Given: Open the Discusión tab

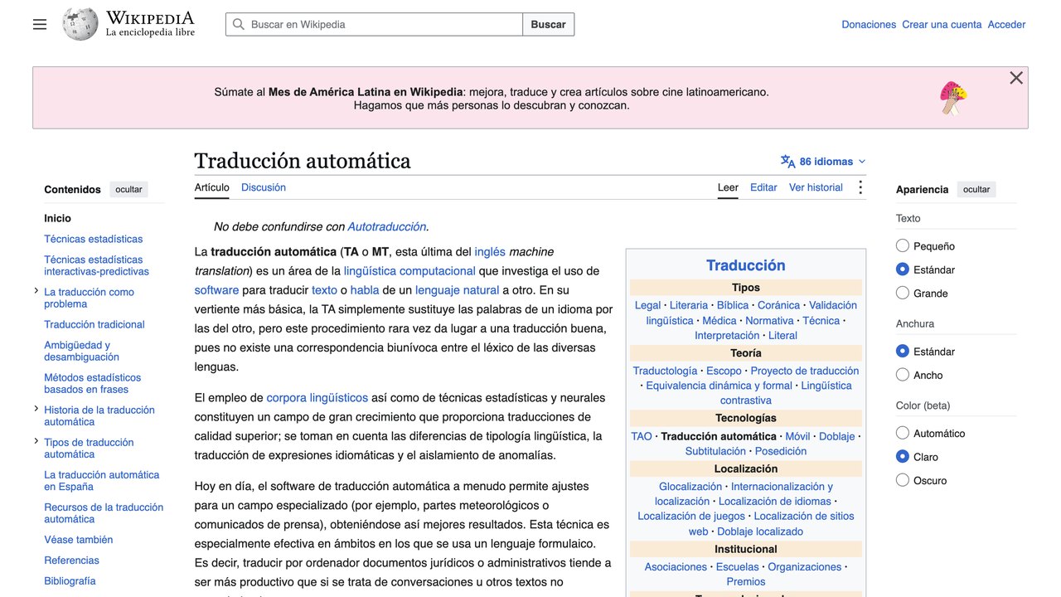Looking at the screenshot, I should point(264,187).
